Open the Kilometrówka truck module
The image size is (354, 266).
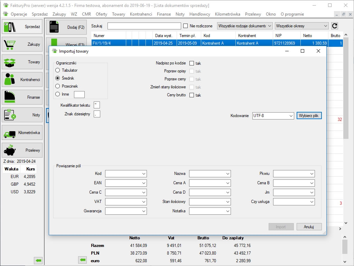click(x=22, y=133)
